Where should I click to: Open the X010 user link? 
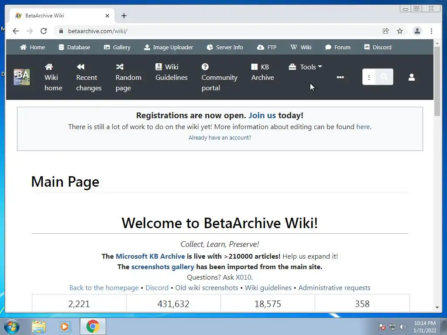pyautogui.click(x=244, y=277)
